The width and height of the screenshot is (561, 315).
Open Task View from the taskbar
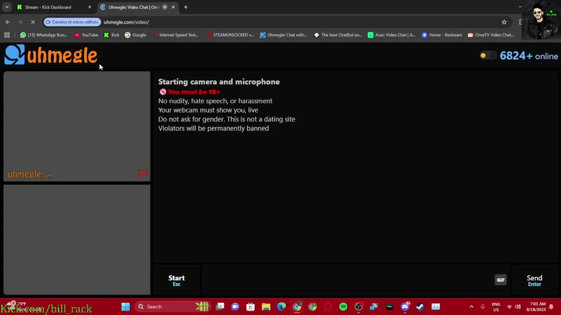[x=220, y=307]
